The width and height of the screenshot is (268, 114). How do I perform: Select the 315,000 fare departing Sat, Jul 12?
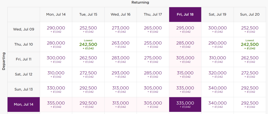point(185,74)
